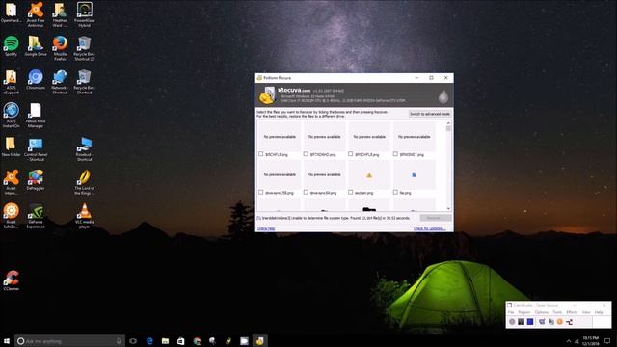Open the Windows Start menu

[7, 340]
